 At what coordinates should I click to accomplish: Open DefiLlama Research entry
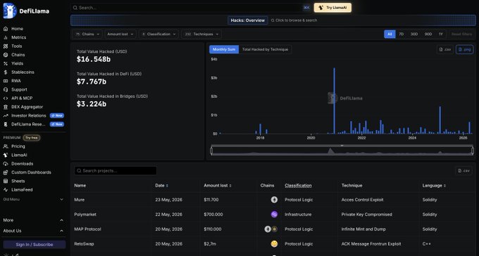28,124
